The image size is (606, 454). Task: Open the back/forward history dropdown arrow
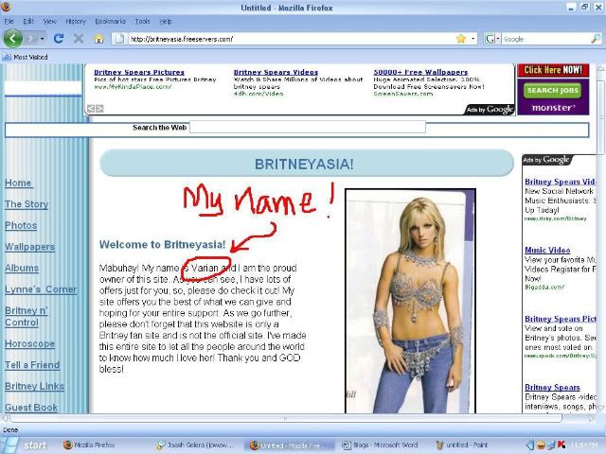(x=42, y=39)
